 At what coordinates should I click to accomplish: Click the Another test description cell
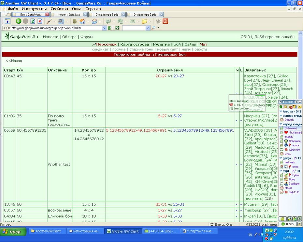click(x=60, y=164)
